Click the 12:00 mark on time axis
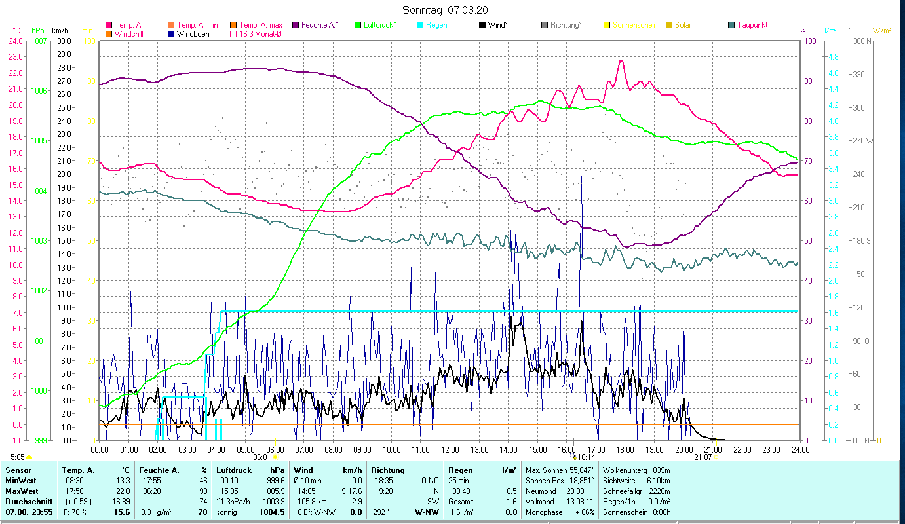The width and height of the screenshot is (905, 524). pos(450,450)
